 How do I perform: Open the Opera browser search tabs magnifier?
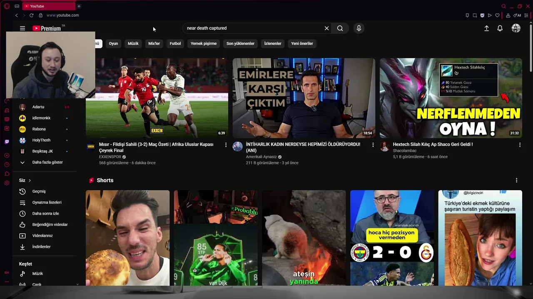[x=503, y=6]
